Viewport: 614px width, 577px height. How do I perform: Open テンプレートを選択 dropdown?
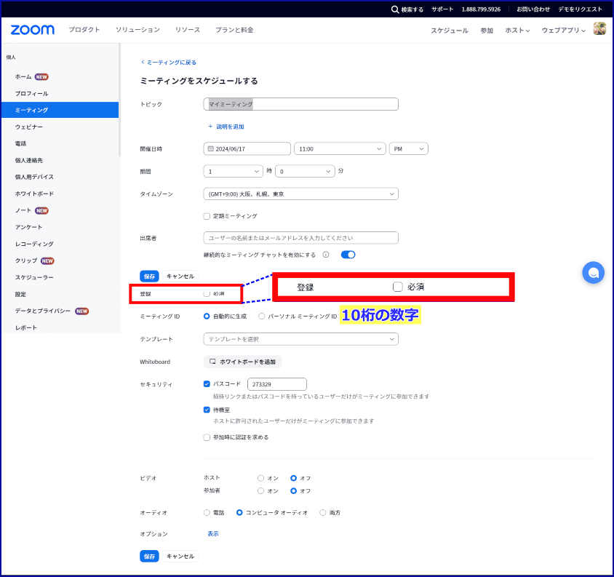point(300,339)
